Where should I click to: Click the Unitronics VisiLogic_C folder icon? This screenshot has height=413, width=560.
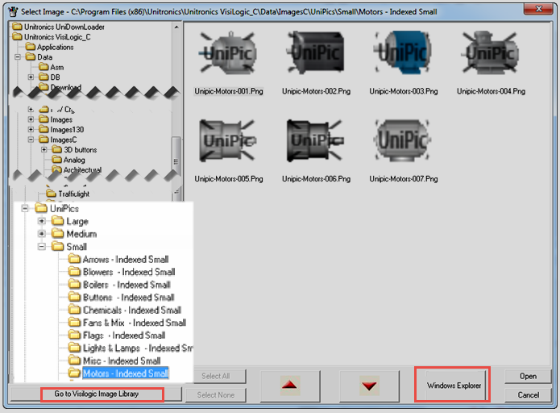[x=17, y=36]
